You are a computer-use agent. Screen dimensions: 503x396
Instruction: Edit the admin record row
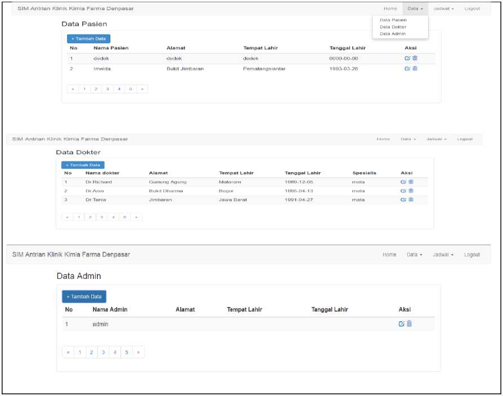[402, 323]
